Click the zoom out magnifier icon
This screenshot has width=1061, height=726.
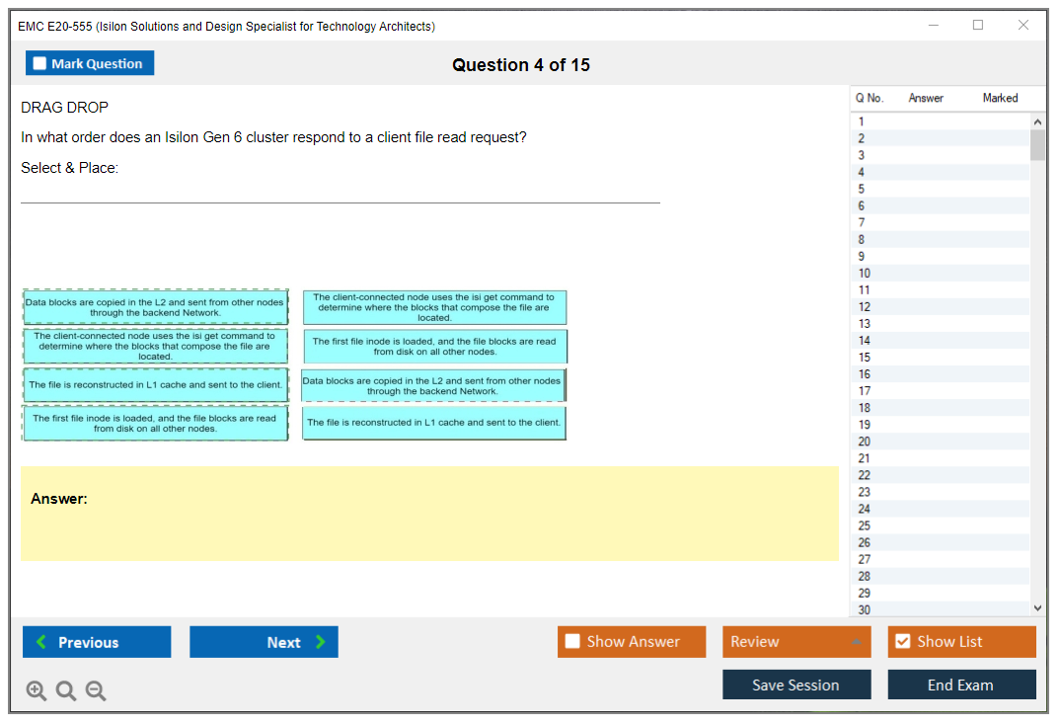pos(96,690)
